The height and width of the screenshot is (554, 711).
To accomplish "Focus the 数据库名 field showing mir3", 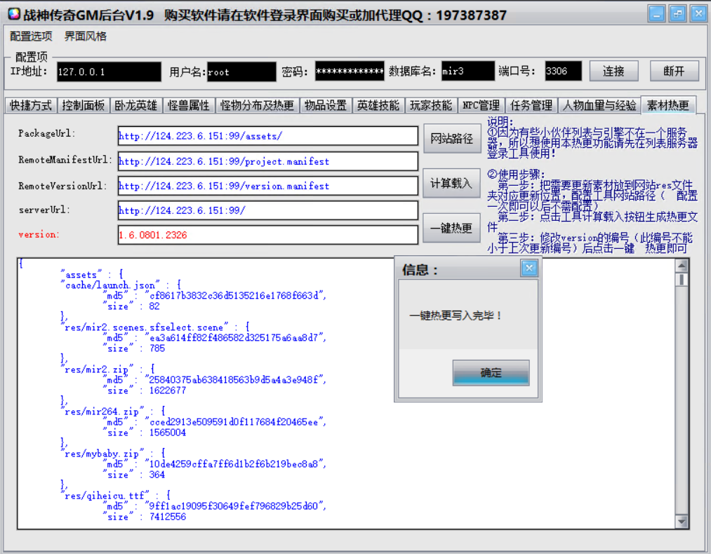I will coord(468,71).
